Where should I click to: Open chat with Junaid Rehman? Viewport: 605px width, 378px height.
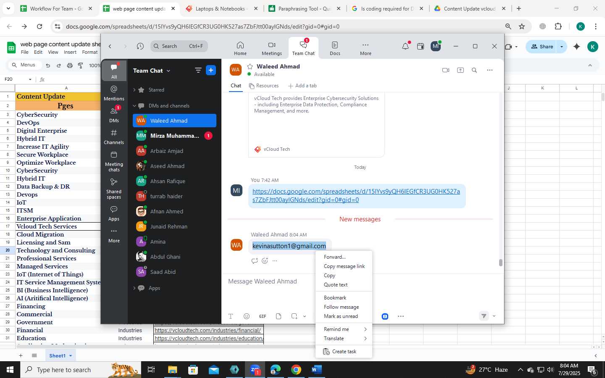pos(174,226)
